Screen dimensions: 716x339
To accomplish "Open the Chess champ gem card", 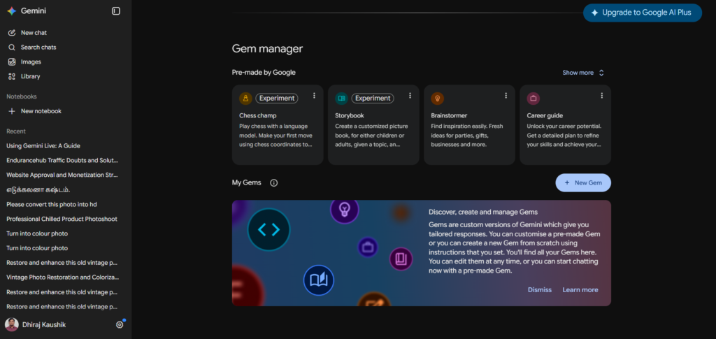I will click(x=278, y=125).
